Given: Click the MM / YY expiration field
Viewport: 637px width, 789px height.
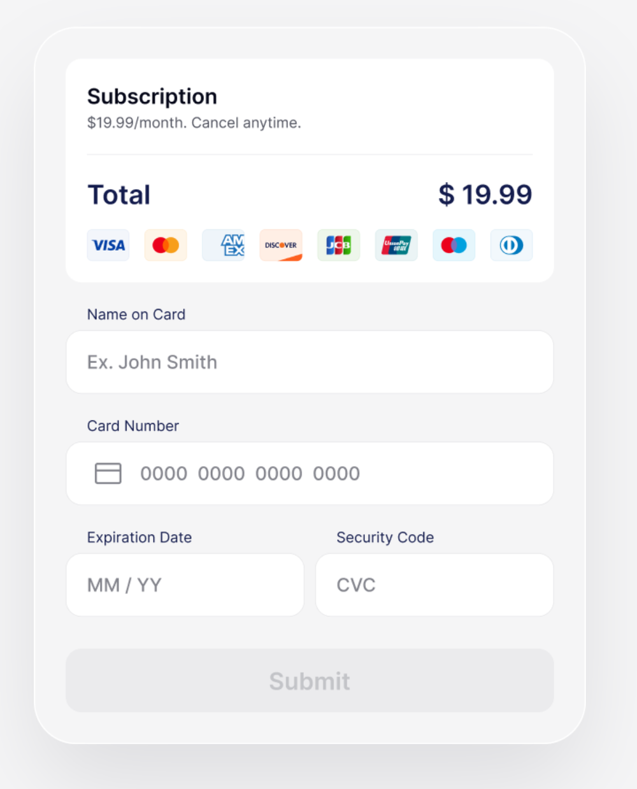Looking at the screenshot, I should click(185, 585).
